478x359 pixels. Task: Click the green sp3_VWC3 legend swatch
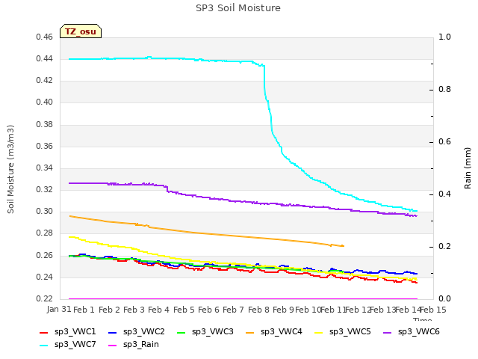[181, 333]
